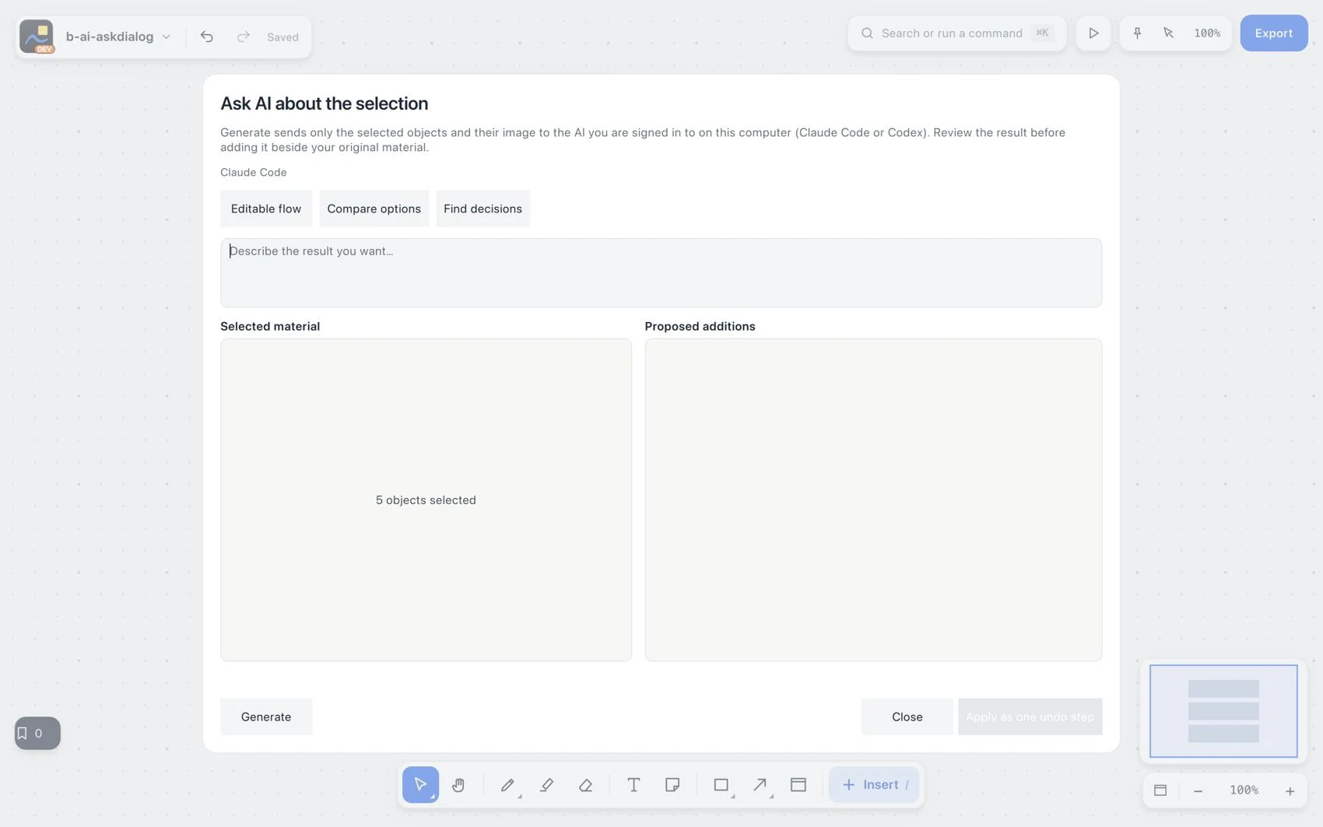Click the bottom-right 100% zoom level
The height and width of the screenshot is (827, 1323).
click(x=1244, y=790)
